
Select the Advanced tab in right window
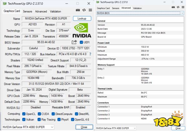pos(126,8)
